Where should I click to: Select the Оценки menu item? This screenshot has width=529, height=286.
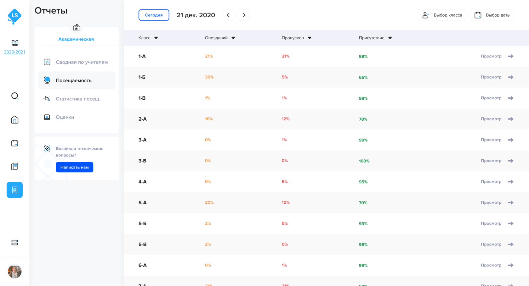65,117
